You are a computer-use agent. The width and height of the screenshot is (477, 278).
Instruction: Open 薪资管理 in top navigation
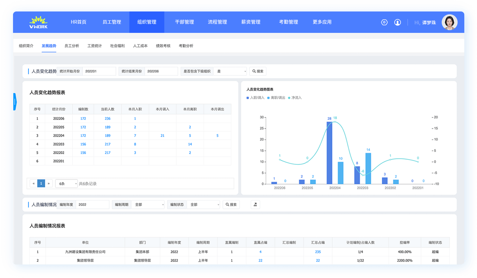click(x=251, y=22)
